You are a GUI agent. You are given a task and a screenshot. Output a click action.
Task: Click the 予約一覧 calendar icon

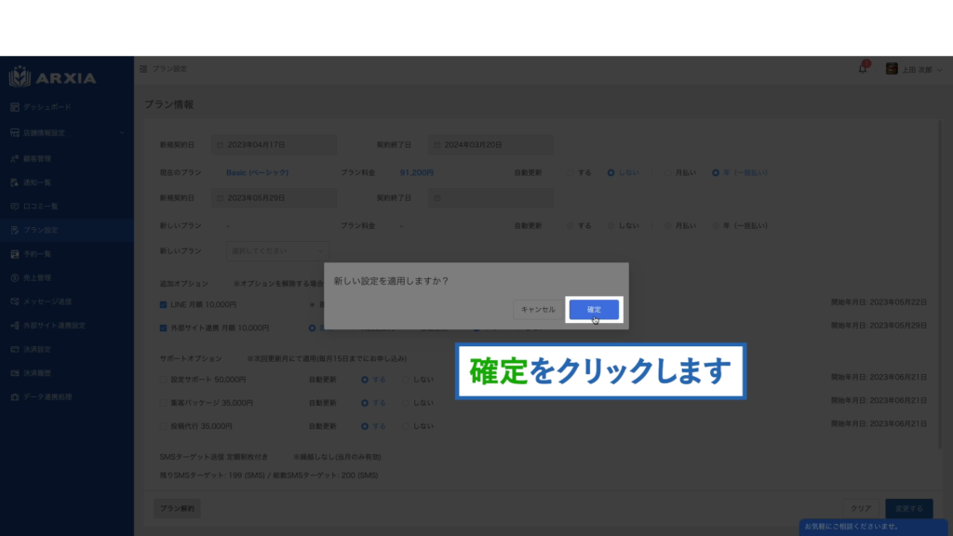[15, 253]
